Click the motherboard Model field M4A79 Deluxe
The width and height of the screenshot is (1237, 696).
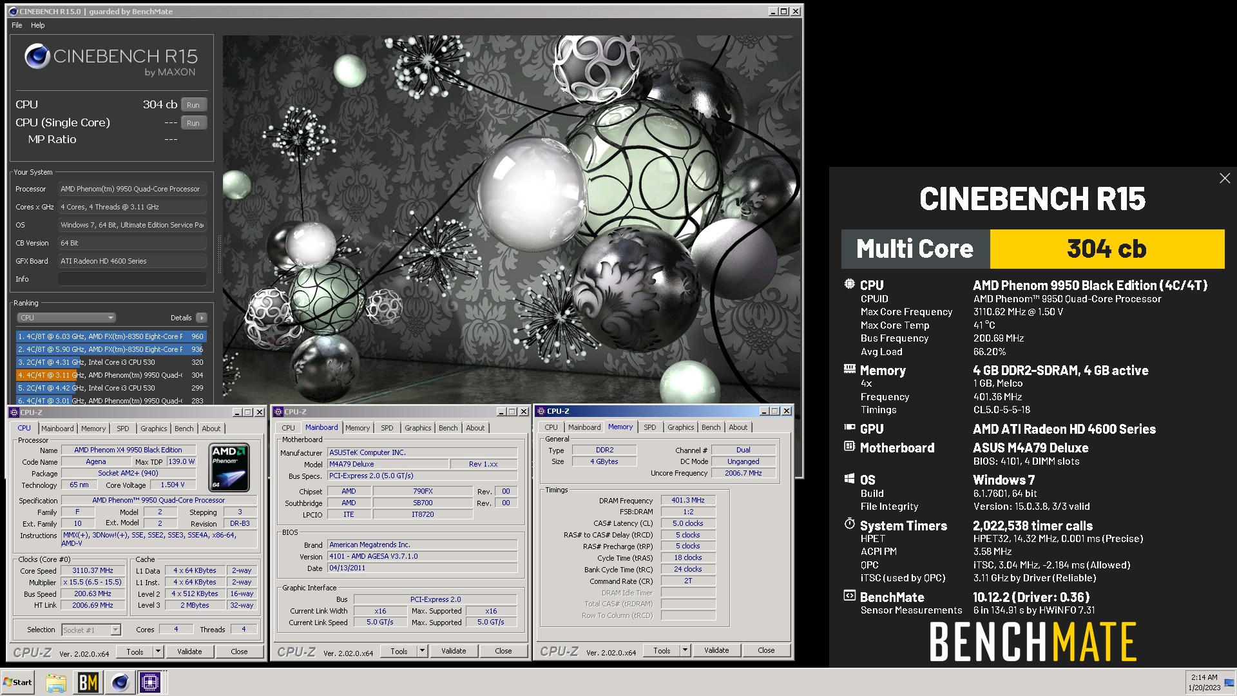click(x=388, y=464)
